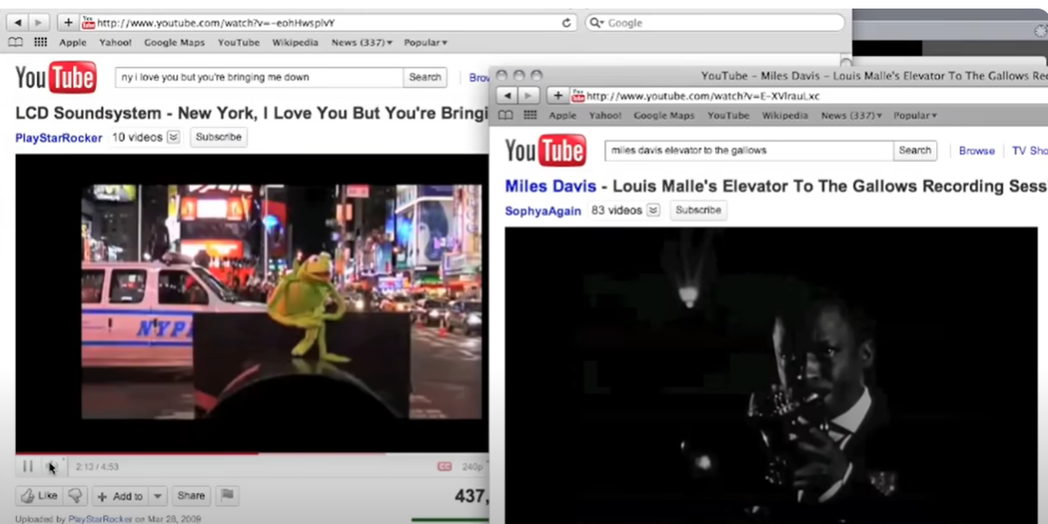Subscribe to PlayStarRocker
This screenshot has height=524, width=1048.
[218, 136]
